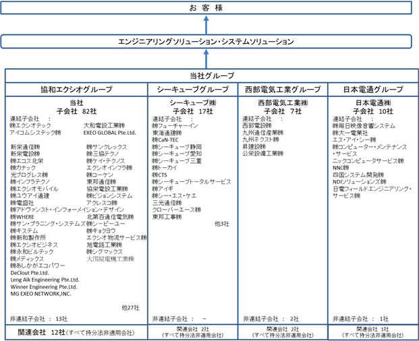Select the シーキューブグループ column header

pos(193,90)
